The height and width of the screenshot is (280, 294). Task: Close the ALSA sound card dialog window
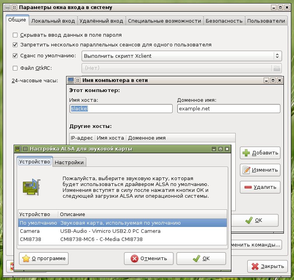tap(227, 149)
